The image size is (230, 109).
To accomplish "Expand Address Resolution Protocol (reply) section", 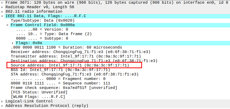I will (x=3, y=106).
